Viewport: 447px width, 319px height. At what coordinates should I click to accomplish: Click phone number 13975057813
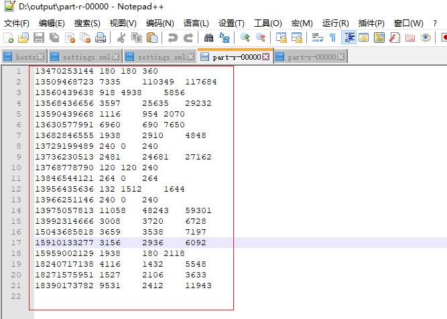(x=64, y=210)
